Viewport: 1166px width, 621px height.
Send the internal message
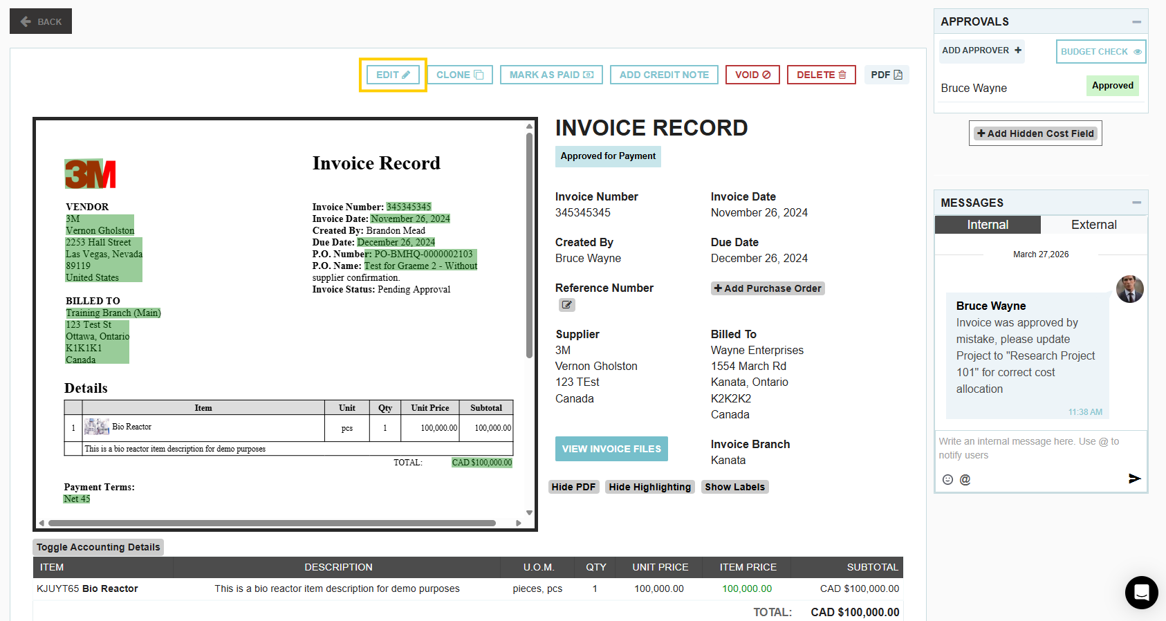(x=1134, y=479)
